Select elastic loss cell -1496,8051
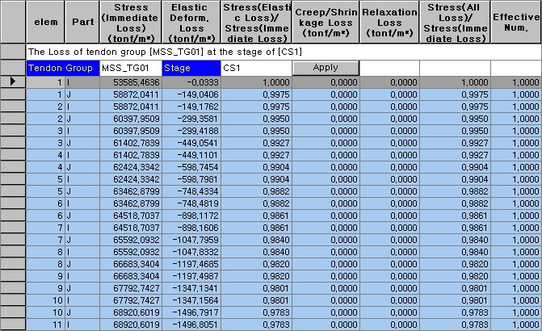 click(191, 325)
